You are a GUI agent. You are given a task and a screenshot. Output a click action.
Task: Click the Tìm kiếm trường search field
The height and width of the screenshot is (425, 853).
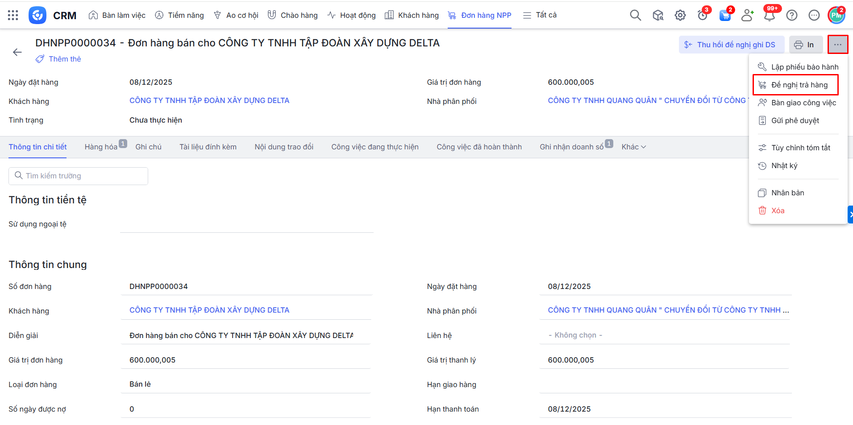pyautogui.click(x=78, y=176)
